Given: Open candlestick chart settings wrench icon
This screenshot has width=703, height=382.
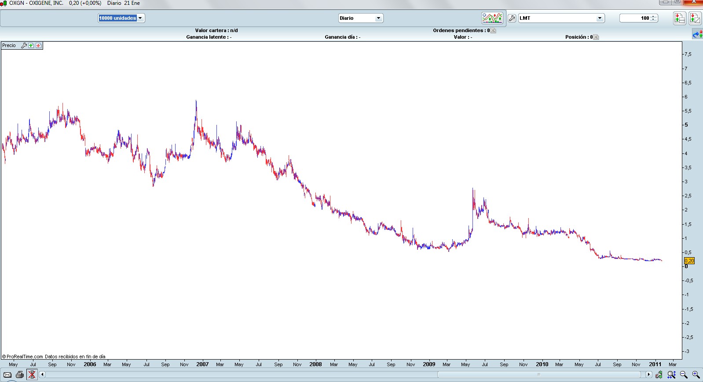Looking at the screenshot, I should (x=659, y=375).
